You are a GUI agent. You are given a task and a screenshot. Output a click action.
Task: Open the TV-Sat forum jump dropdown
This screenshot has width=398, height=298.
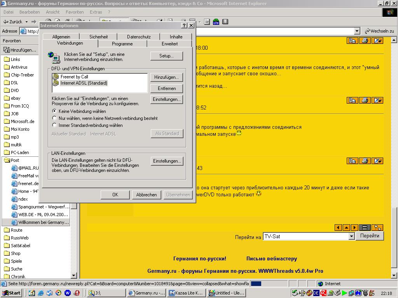[351, 236]
